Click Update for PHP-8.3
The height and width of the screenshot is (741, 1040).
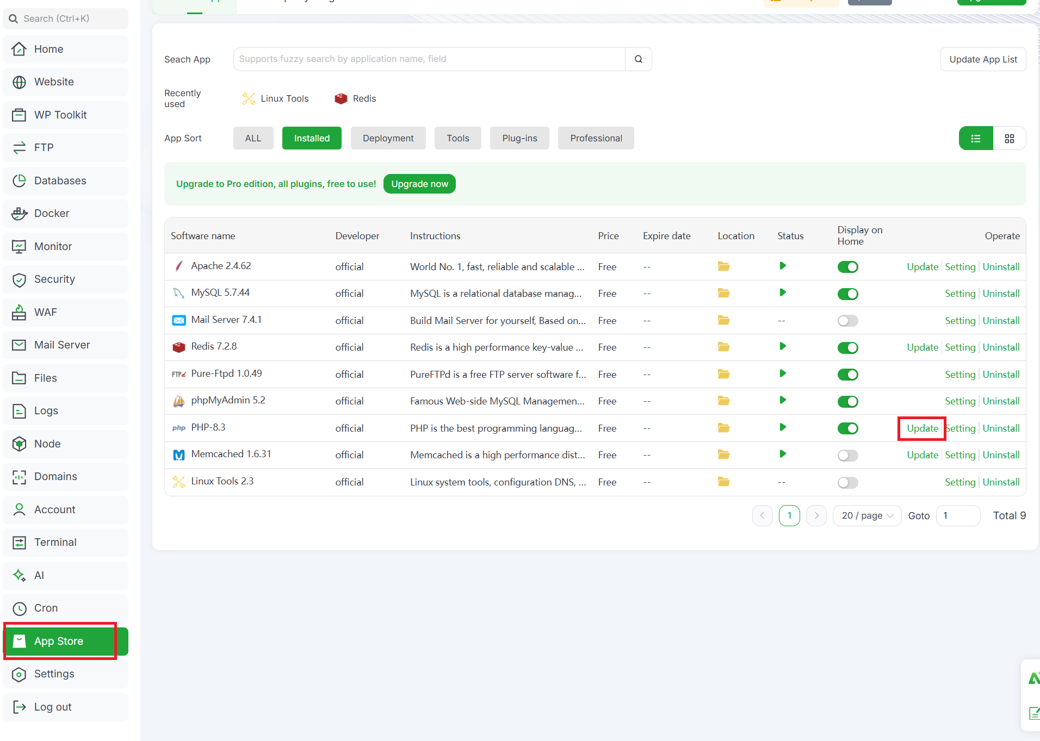(923, 428)
